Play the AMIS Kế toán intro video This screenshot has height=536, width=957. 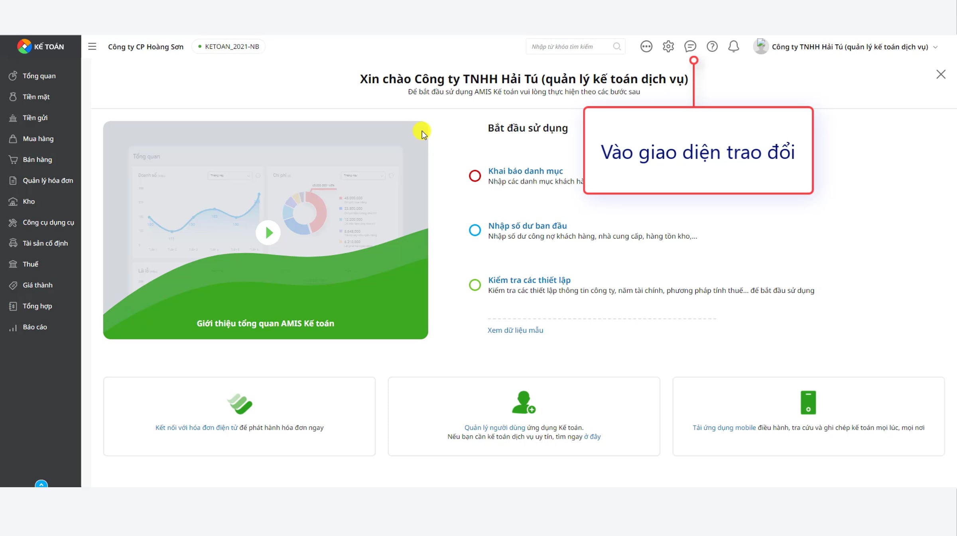268,233
